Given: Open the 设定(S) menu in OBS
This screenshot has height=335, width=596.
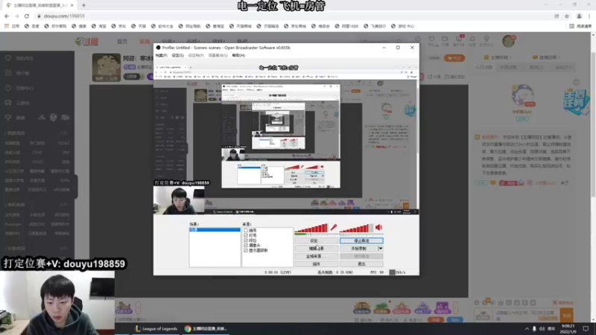Looking at the screenshot, I should (177, 55).
